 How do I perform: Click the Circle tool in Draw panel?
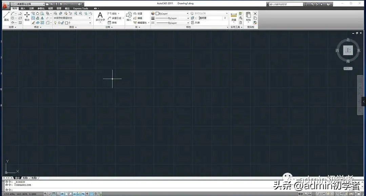(x=13, y=18)
